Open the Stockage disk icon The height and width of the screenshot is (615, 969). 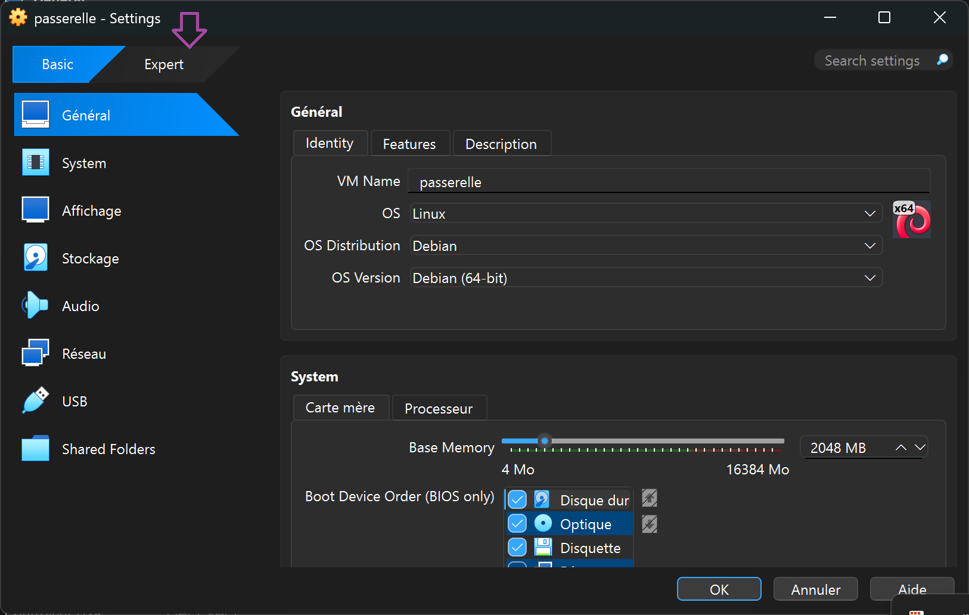35,258
